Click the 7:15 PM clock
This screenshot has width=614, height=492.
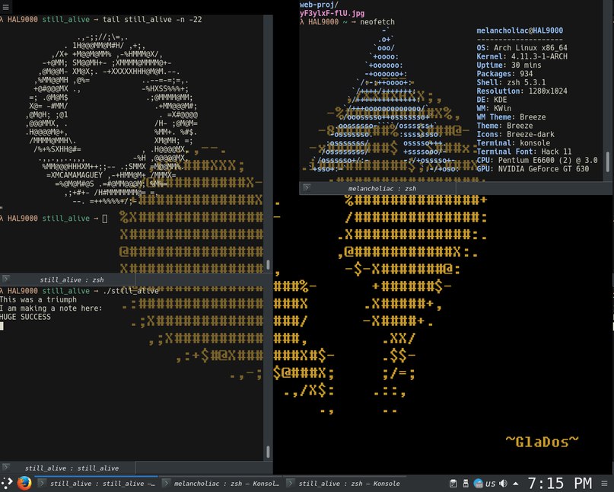tap(560, 484)
